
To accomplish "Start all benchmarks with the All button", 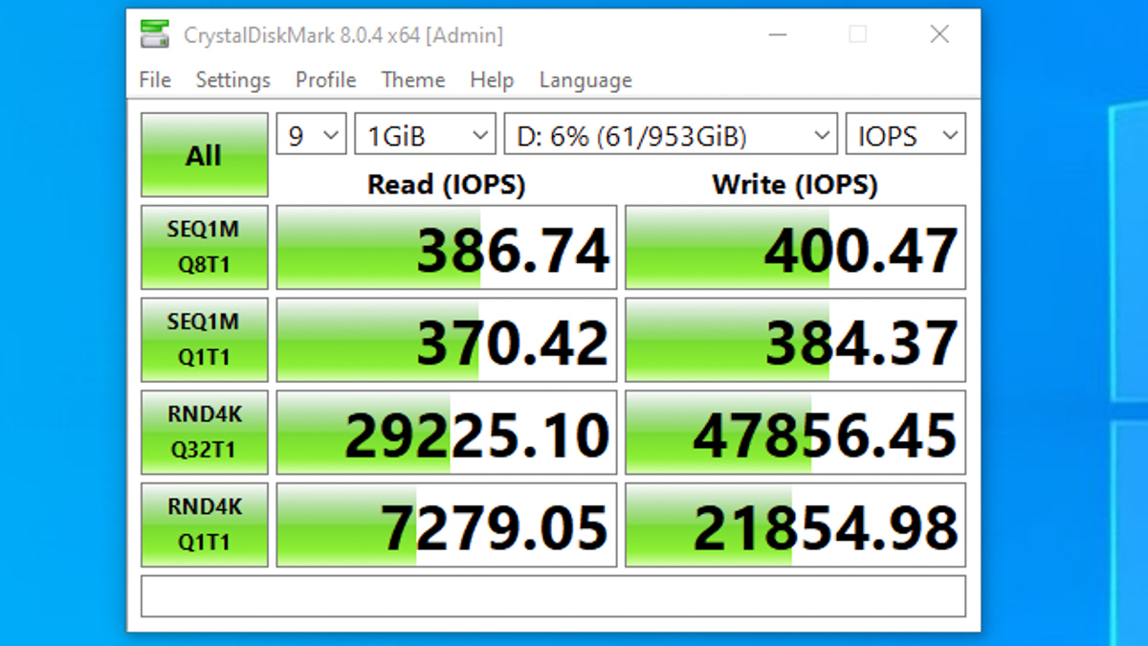I will point(204,155).
